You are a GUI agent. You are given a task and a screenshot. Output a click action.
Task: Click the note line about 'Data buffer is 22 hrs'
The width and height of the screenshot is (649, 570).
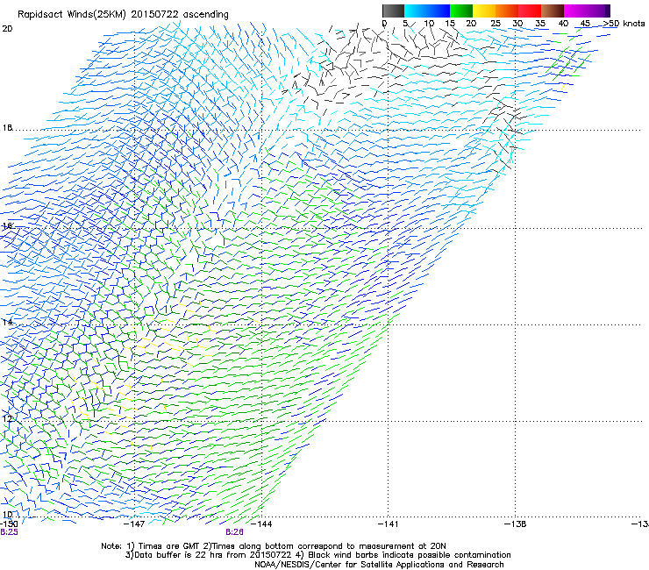[317, 555]
